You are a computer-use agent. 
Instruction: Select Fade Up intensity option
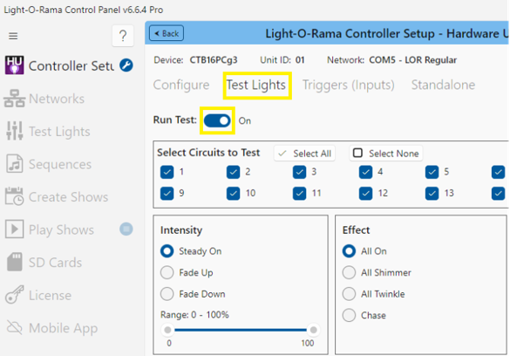[167, 273]
